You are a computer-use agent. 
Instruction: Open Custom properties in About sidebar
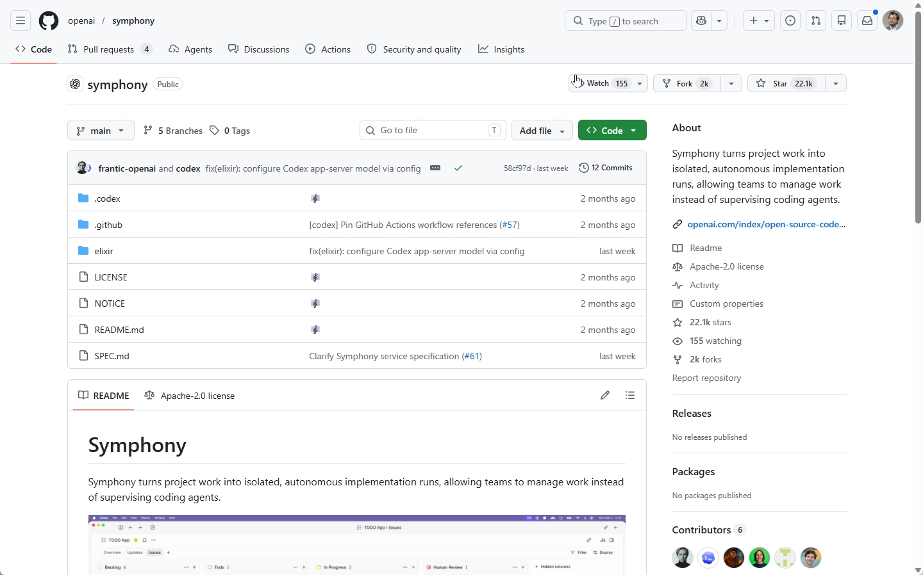point(718,304)
